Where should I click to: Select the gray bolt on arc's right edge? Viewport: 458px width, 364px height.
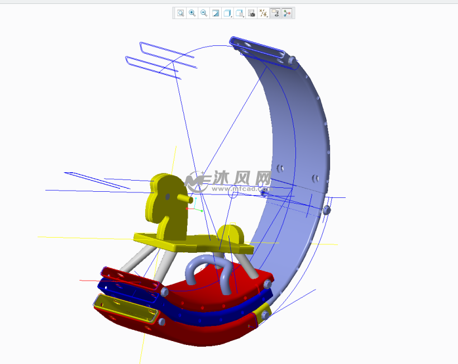point(327,210)
